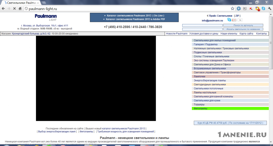Bookmark page with star icon
The image size is (273, 146).
point(232,9)
